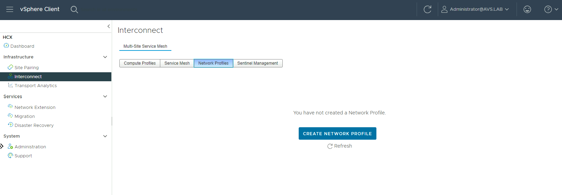The width and height of the screenshot is (562, 195).
Task: Click the HCX heading in the sidebar
Action: pos(8,37)
